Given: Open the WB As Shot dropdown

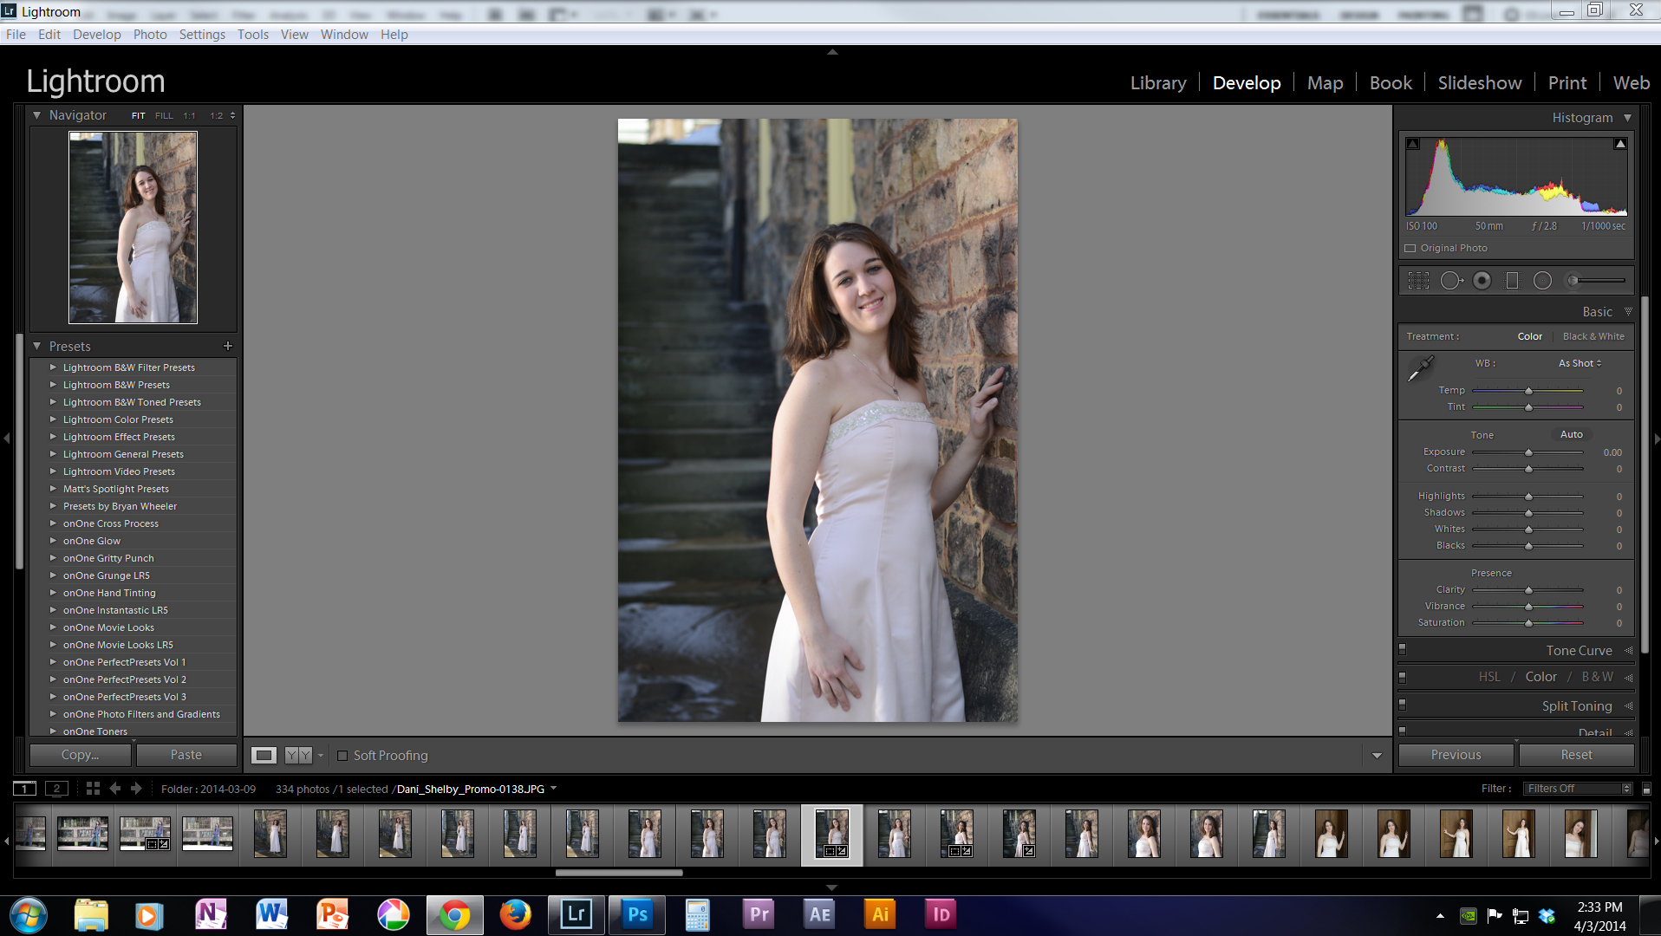Looking at the screenshot, I should tap(1580, 363).
